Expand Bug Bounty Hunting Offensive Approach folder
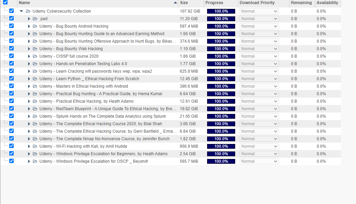The image size is (356, 204). pyautogui.click(x=29, y=41)
